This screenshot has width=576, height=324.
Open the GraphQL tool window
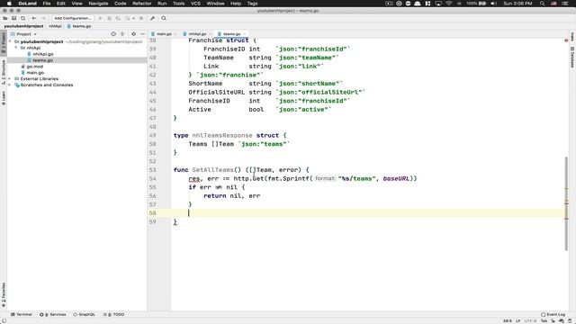(84, 314)
